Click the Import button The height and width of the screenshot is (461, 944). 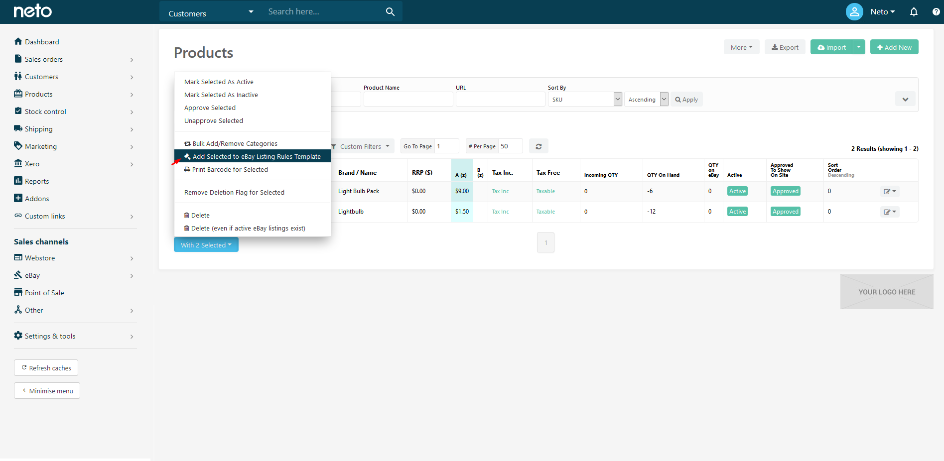[x=831, y=47]
